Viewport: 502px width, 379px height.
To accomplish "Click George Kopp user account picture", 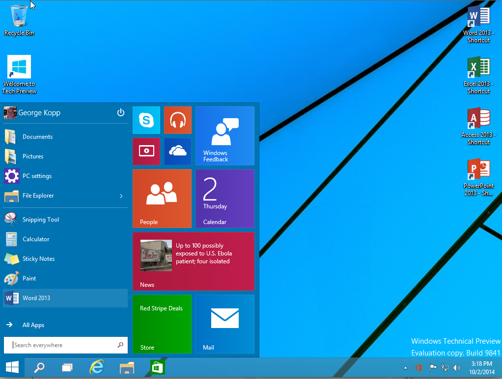I will tap(10, 113).
